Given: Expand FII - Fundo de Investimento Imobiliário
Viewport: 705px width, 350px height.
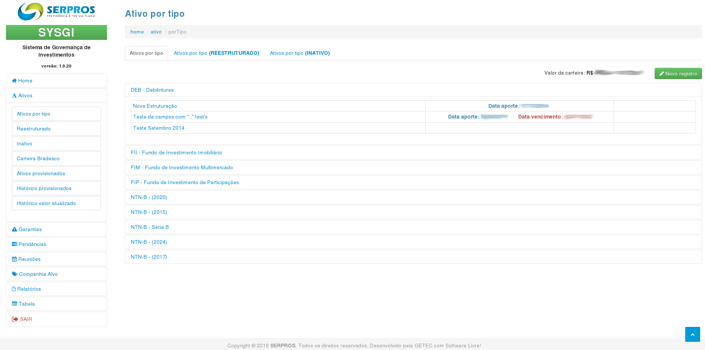Looking at the screenshot, I should 176,152.
